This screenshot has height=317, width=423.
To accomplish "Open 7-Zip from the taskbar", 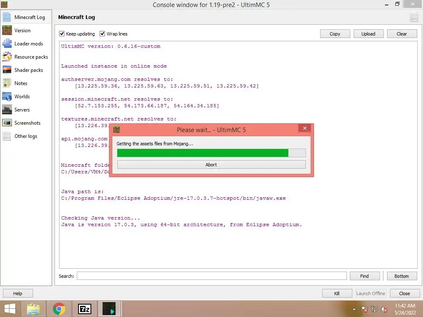I will point(84,309).
